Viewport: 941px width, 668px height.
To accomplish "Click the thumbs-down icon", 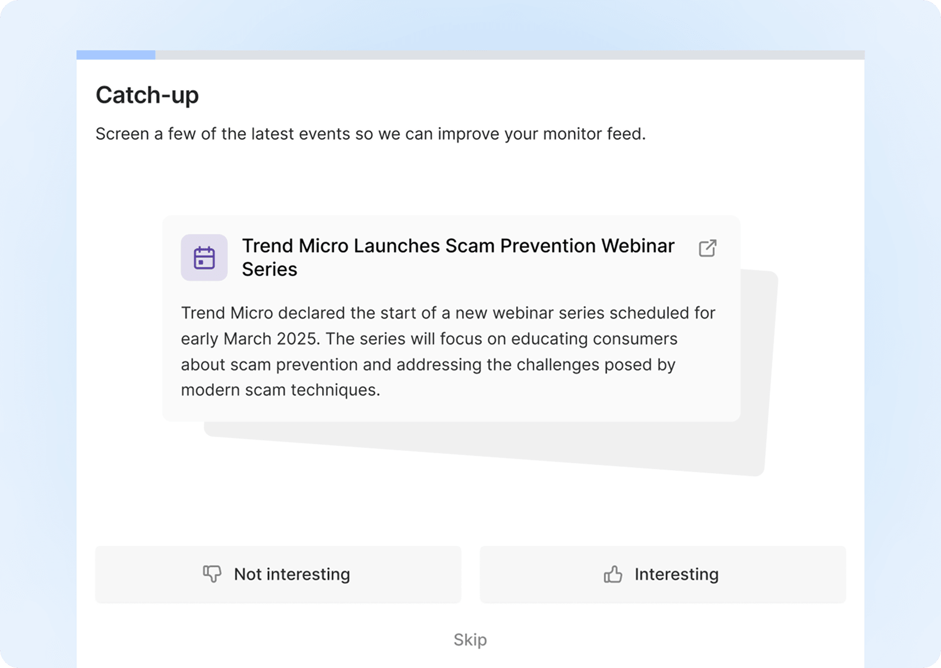I will [212, 574].
